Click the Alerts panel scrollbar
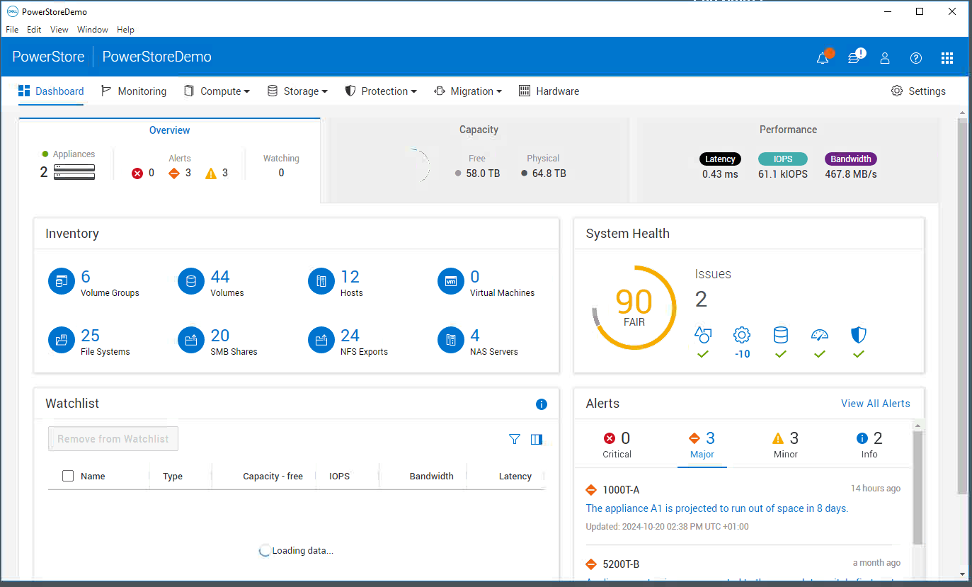This screenshot has width=972, height=587. tap(917, 487)
